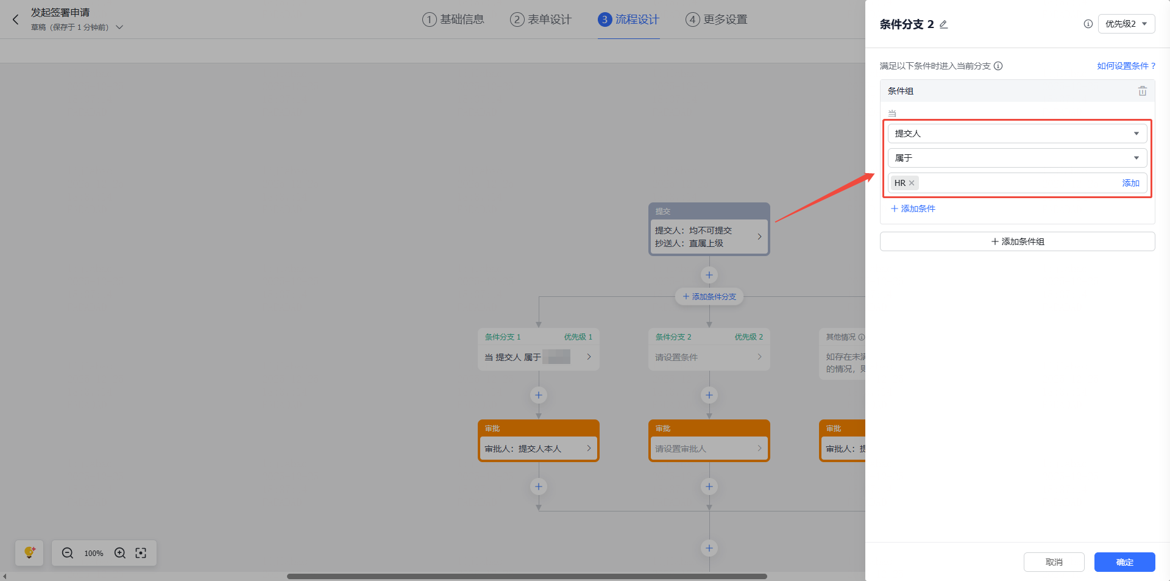Image resolution: width=1170 pixels, height=581 pixels.
Task: Click the fit-to-screen icon in zoom bar
Action: (141, 553)
